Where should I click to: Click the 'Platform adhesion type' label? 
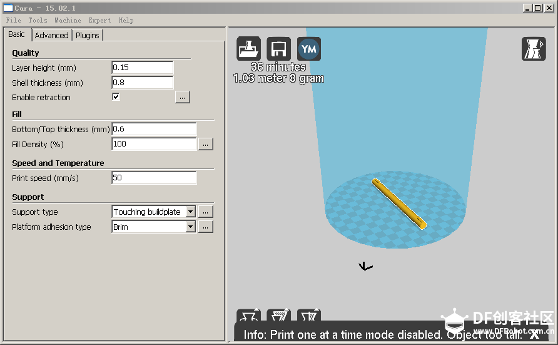click(51, 227)
